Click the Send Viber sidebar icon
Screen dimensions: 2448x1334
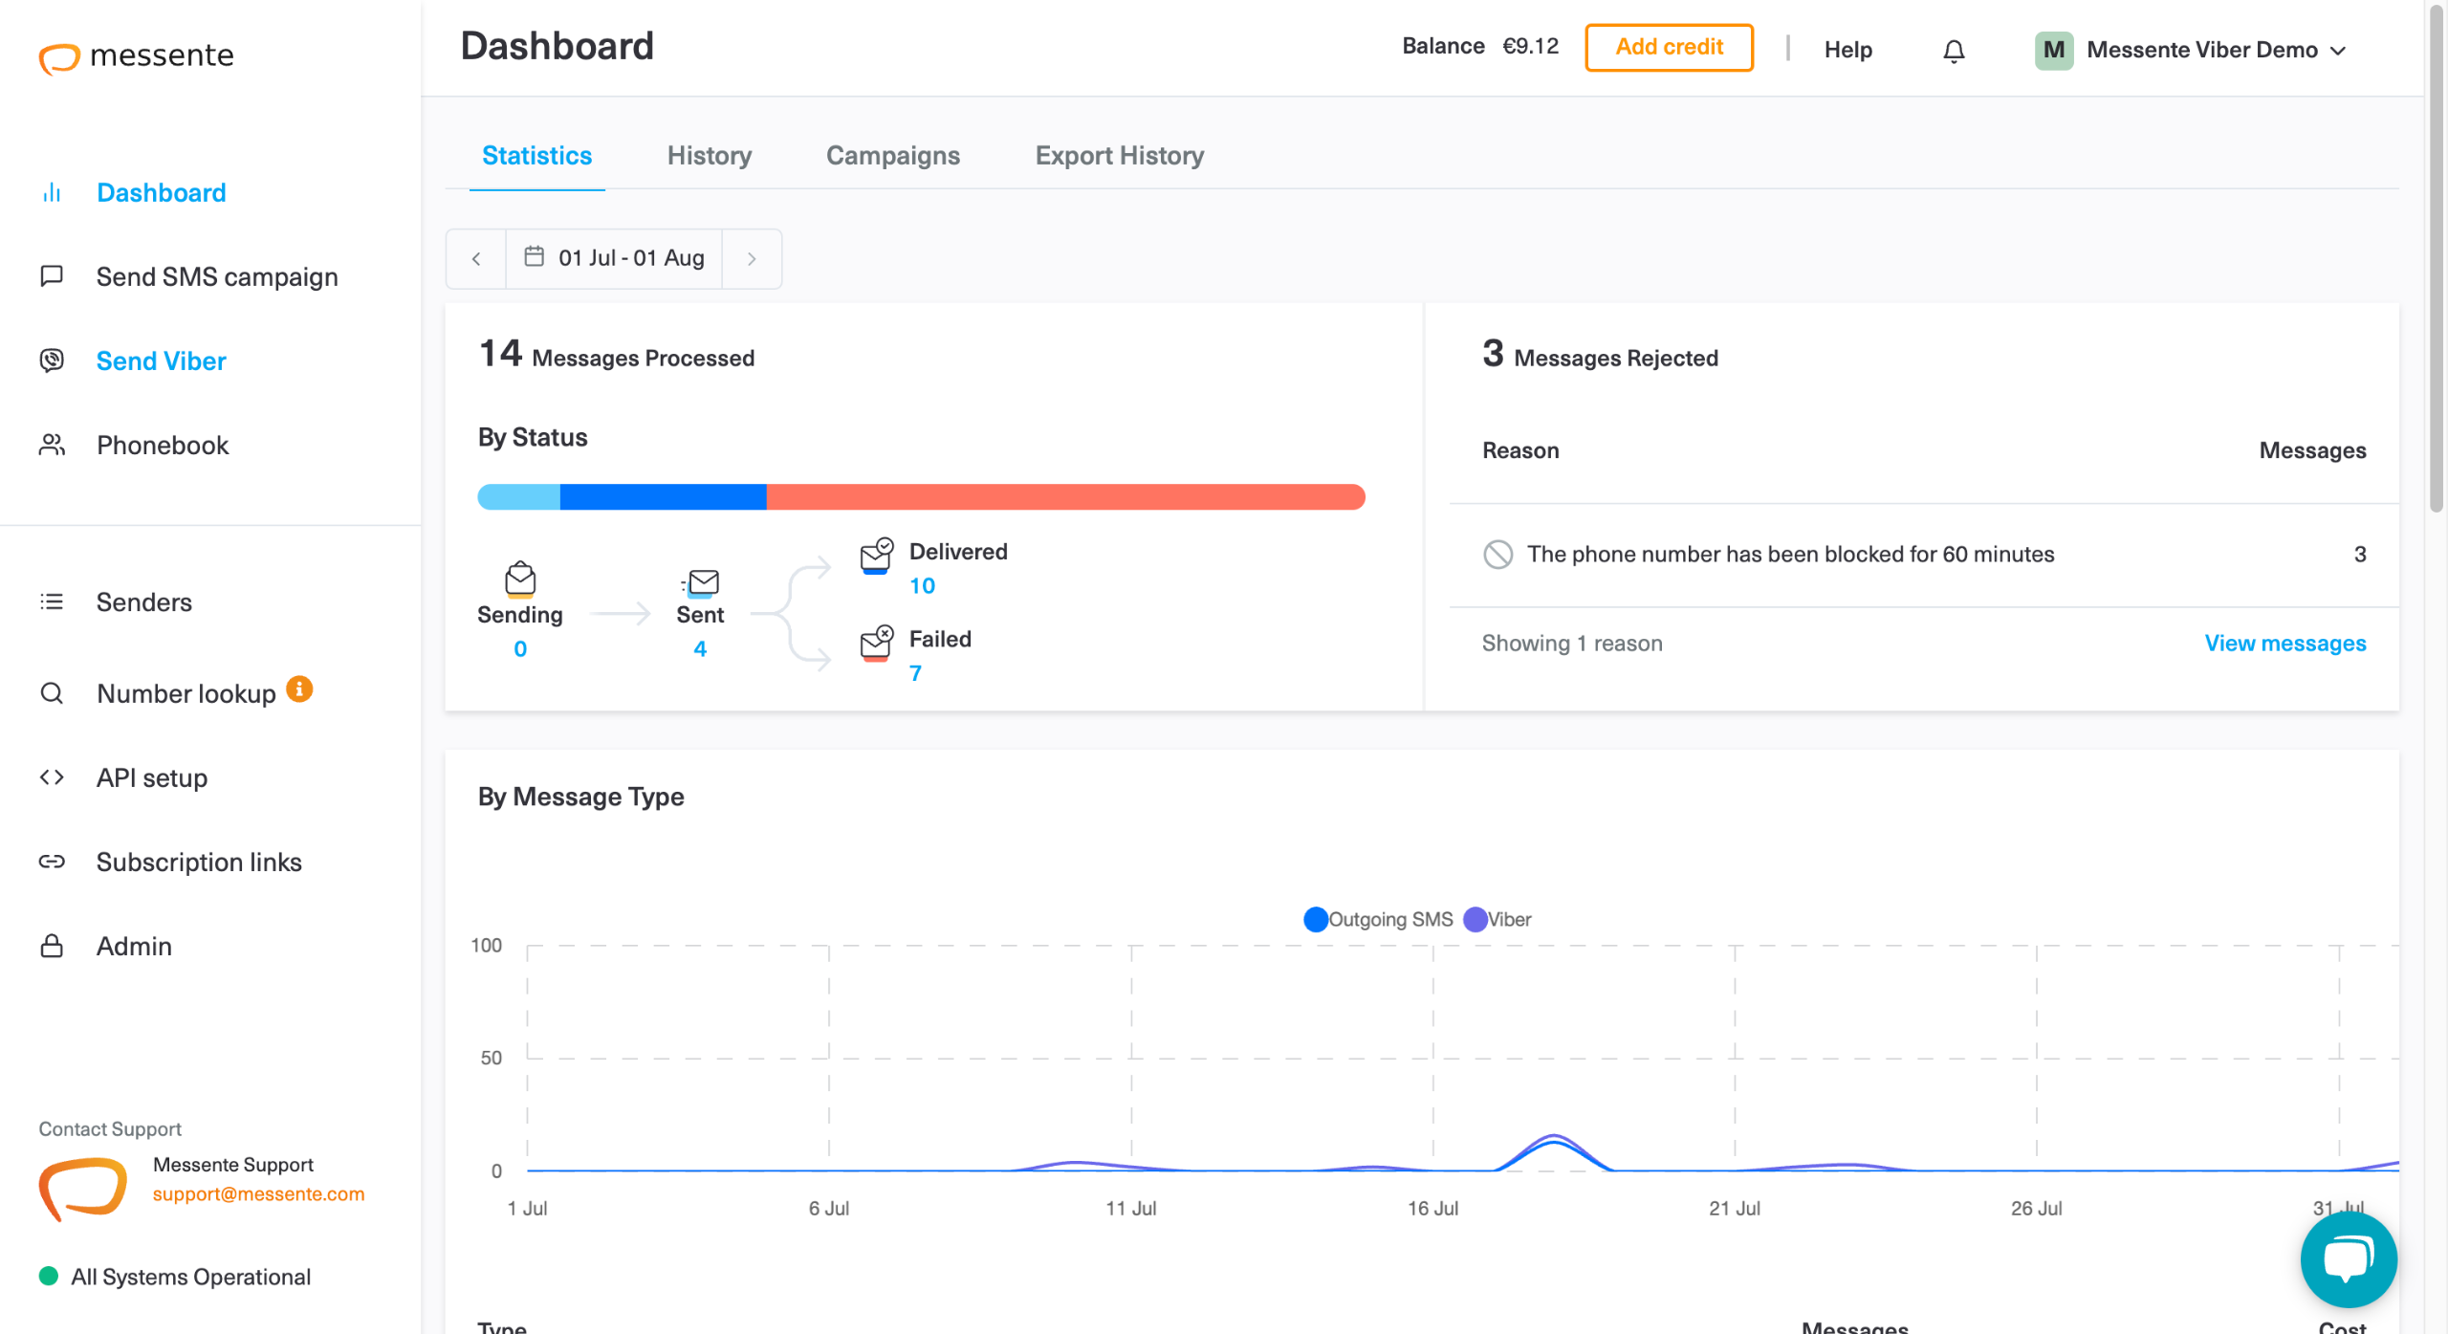[x=52, y=361]
